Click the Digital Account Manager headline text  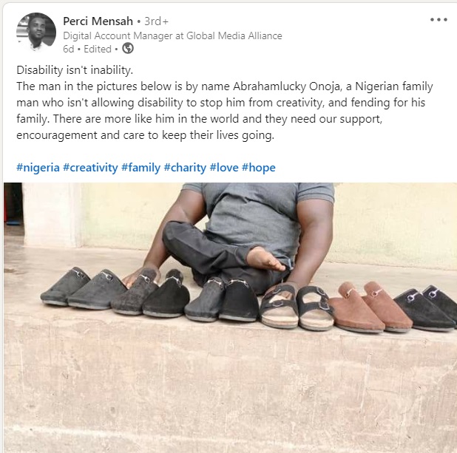172,35
